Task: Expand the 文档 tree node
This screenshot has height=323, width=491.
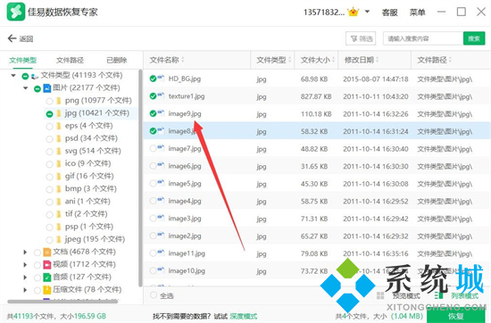Action: tap(25, 252)
